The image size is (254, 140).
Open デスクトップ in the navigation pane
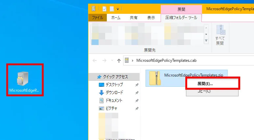click(114, 84)
